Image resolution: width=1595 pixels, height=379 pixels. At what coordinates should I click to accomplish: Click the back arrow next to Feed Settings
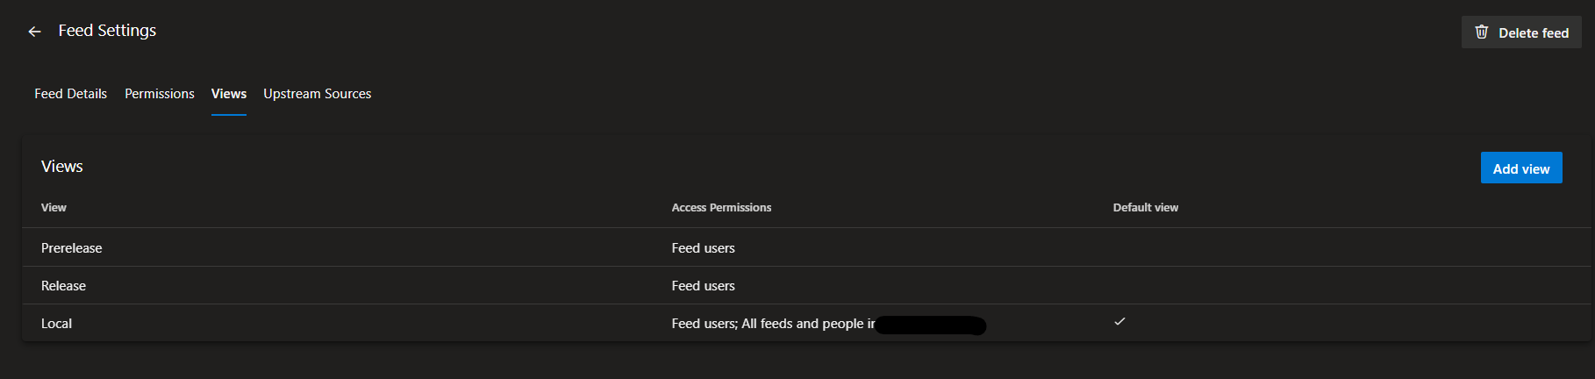click(34, 32)
